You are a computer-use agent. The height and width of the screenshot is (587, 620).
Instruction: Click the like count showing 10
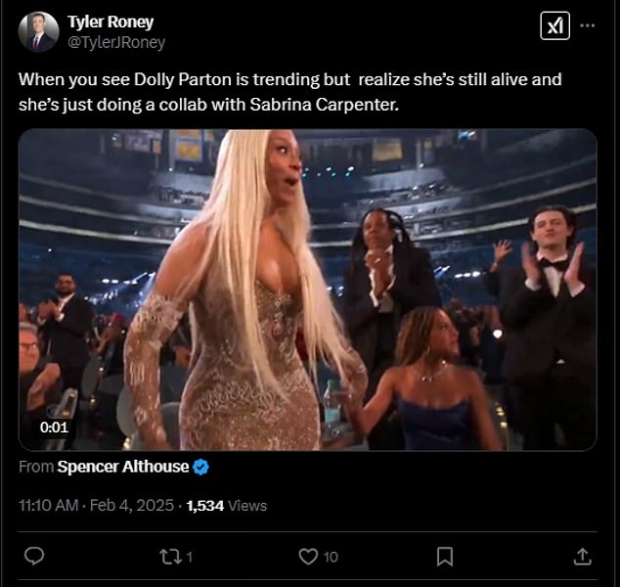click(331, 558)
